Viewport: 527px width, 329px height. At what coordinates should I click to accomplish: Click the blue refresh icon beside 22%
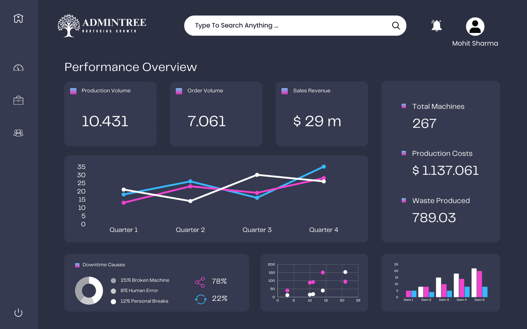pos(200,298)
